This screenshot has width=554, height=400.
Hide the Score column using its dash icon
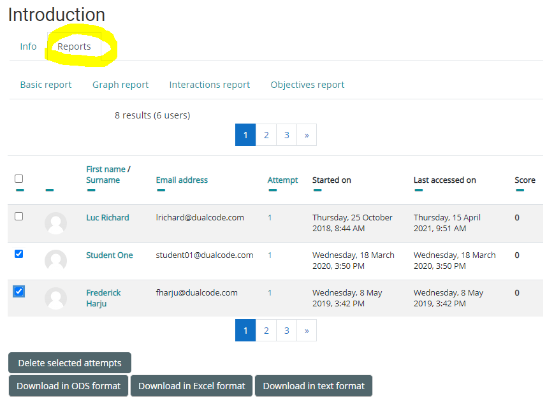[520, 190]
